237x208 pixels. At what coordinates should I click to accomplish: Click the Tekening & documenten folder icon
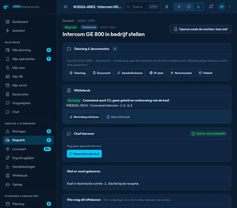[69, 49]
